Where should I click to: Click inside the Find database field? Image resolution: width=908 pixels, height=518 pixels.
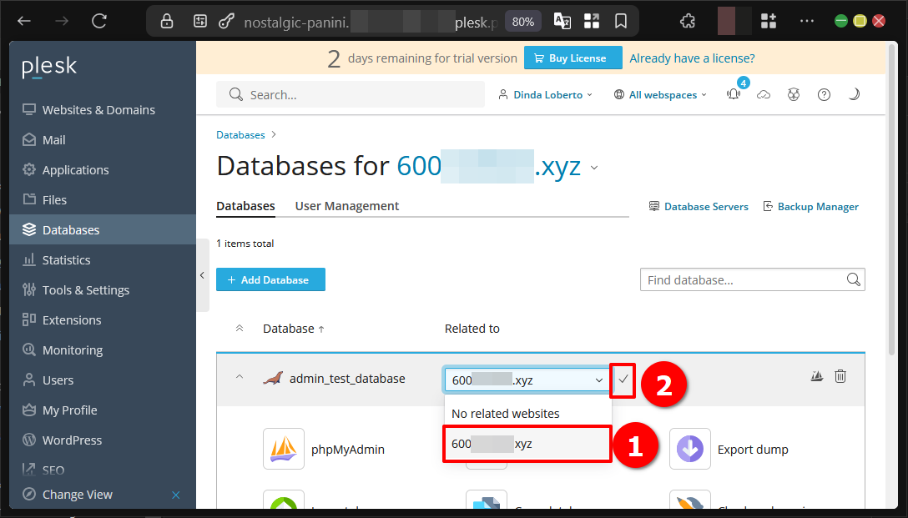(x=743, y=279)
